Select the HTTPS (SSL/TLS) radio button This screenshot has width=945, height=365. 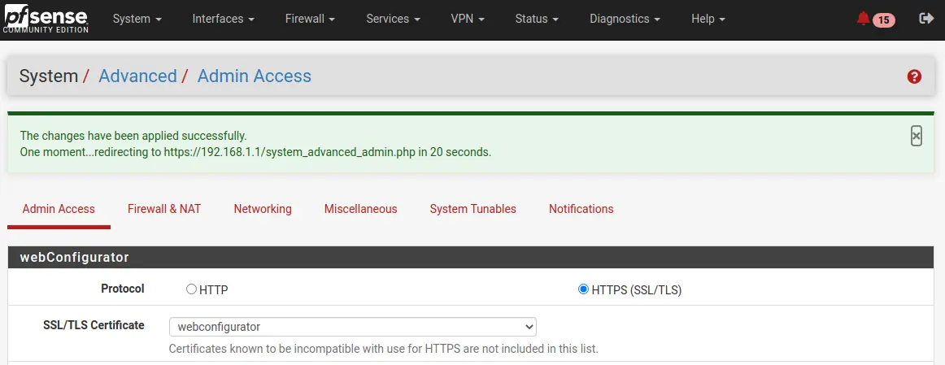coord(583,289)
